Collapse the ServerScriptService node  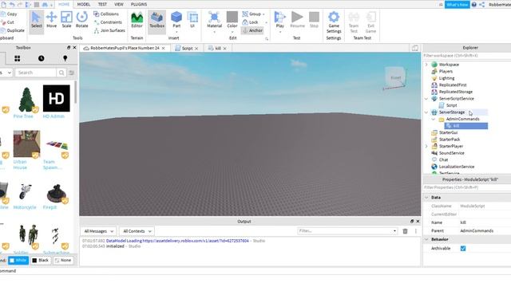426,99
